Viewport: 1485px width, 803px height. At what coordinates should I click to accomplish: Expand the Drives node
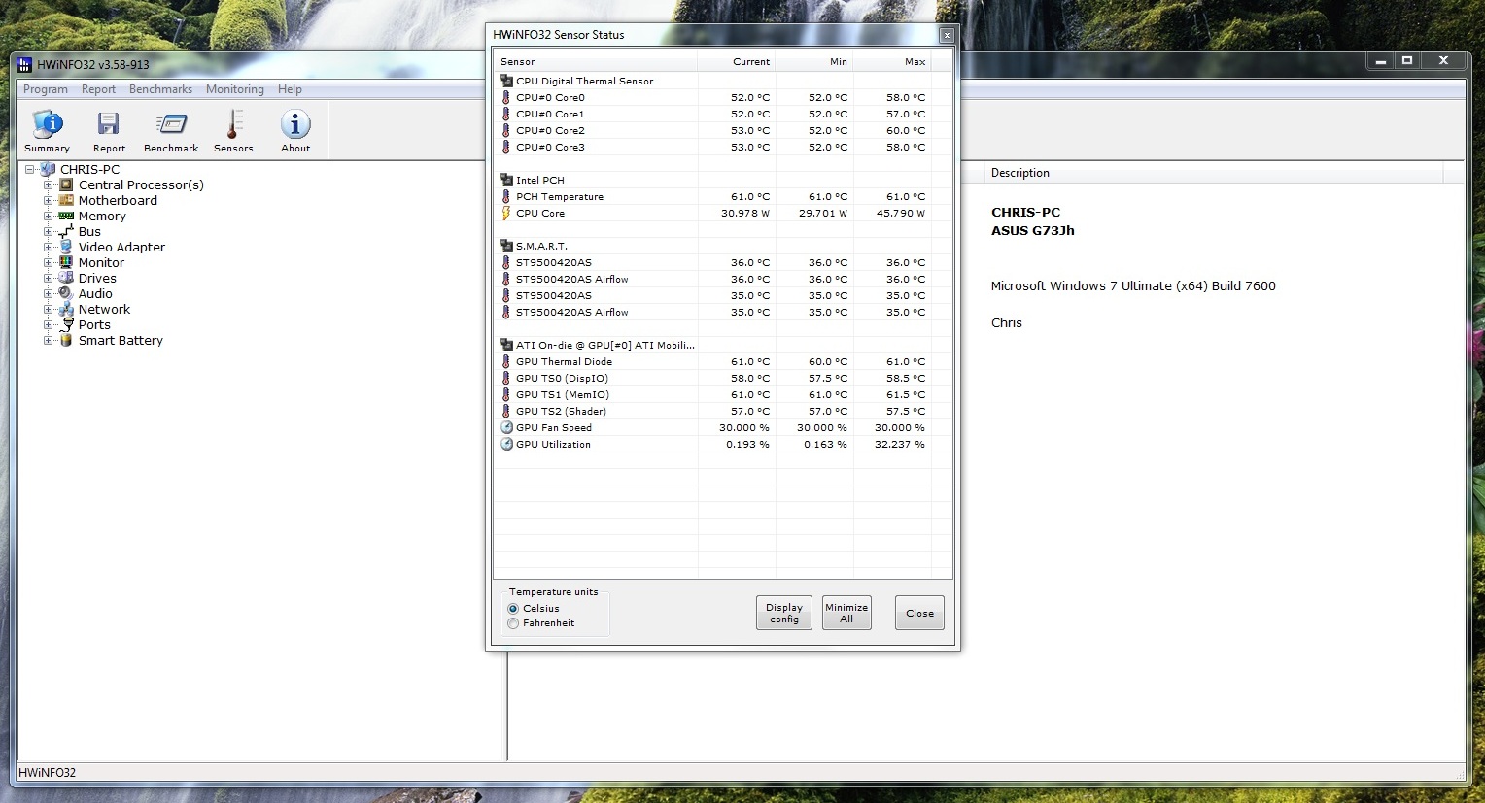coord(48,278)
